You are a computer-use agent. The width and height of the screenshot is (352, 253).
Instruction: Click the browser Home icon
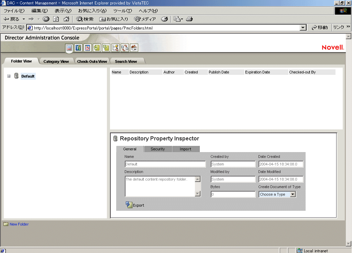[66, 19]
